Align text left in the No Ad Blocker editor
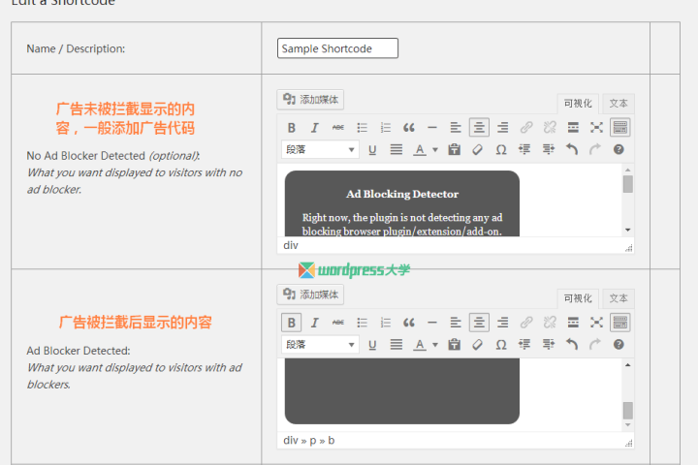 tap(456, 128)
